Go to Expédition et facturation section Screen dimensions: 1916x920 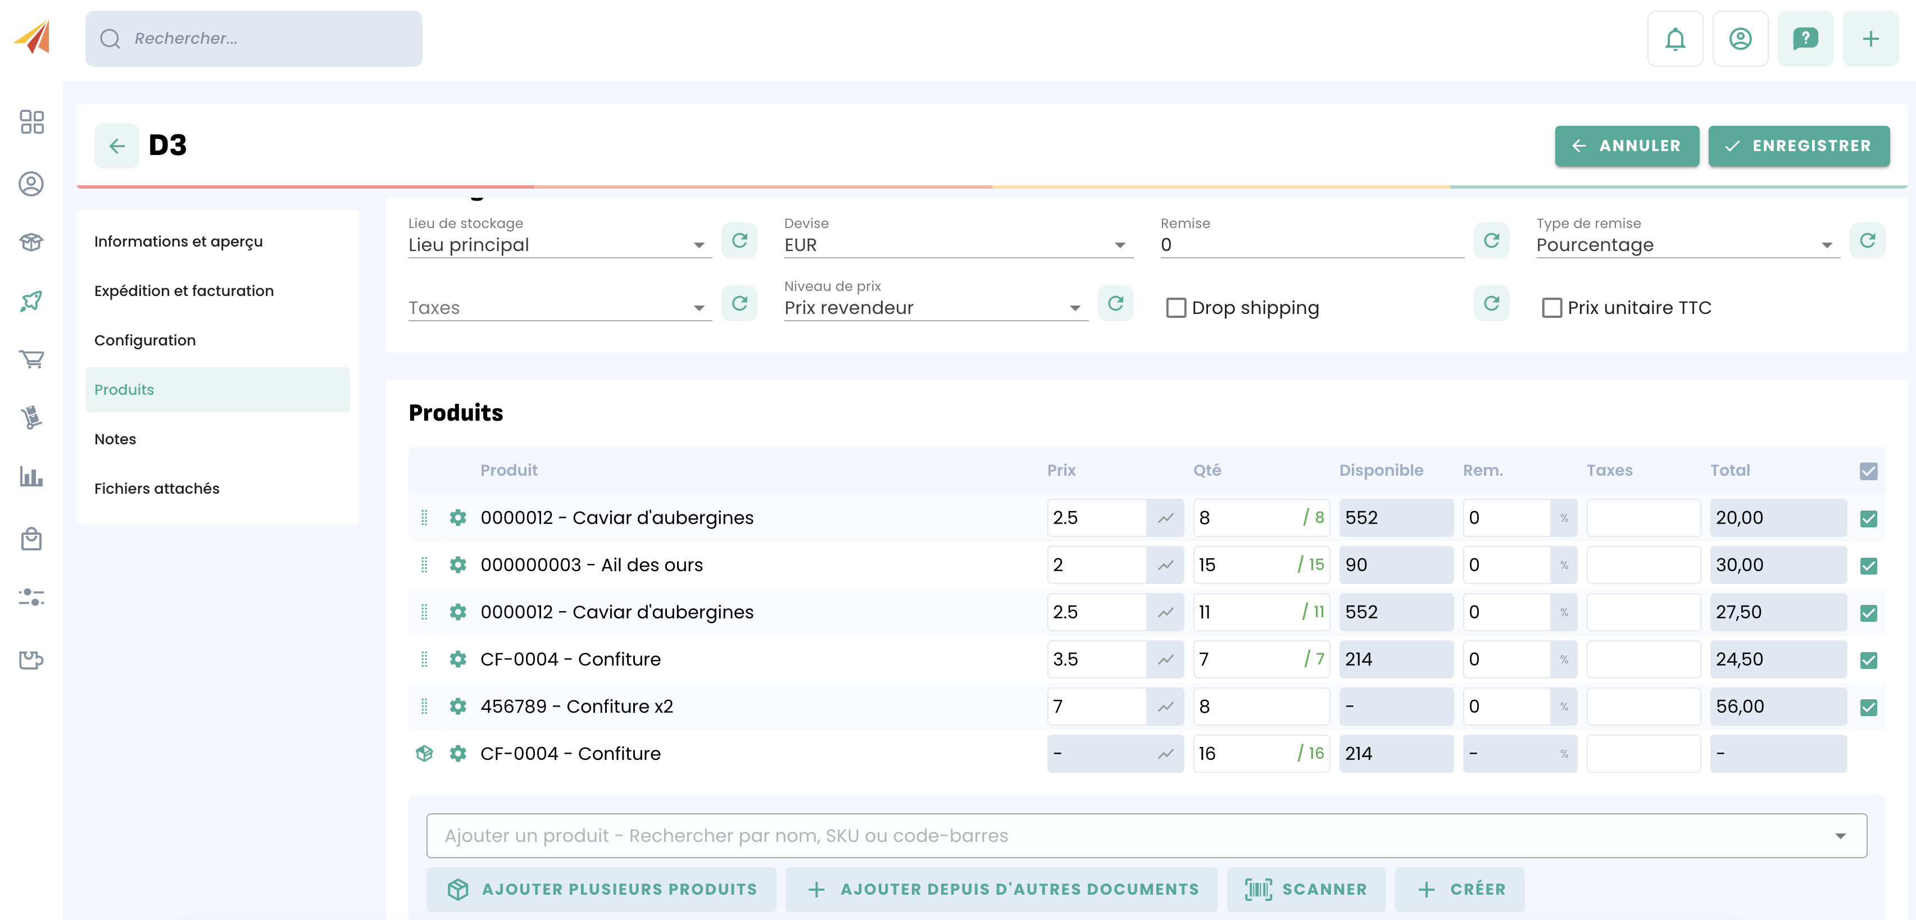click(x=184, y=291)
